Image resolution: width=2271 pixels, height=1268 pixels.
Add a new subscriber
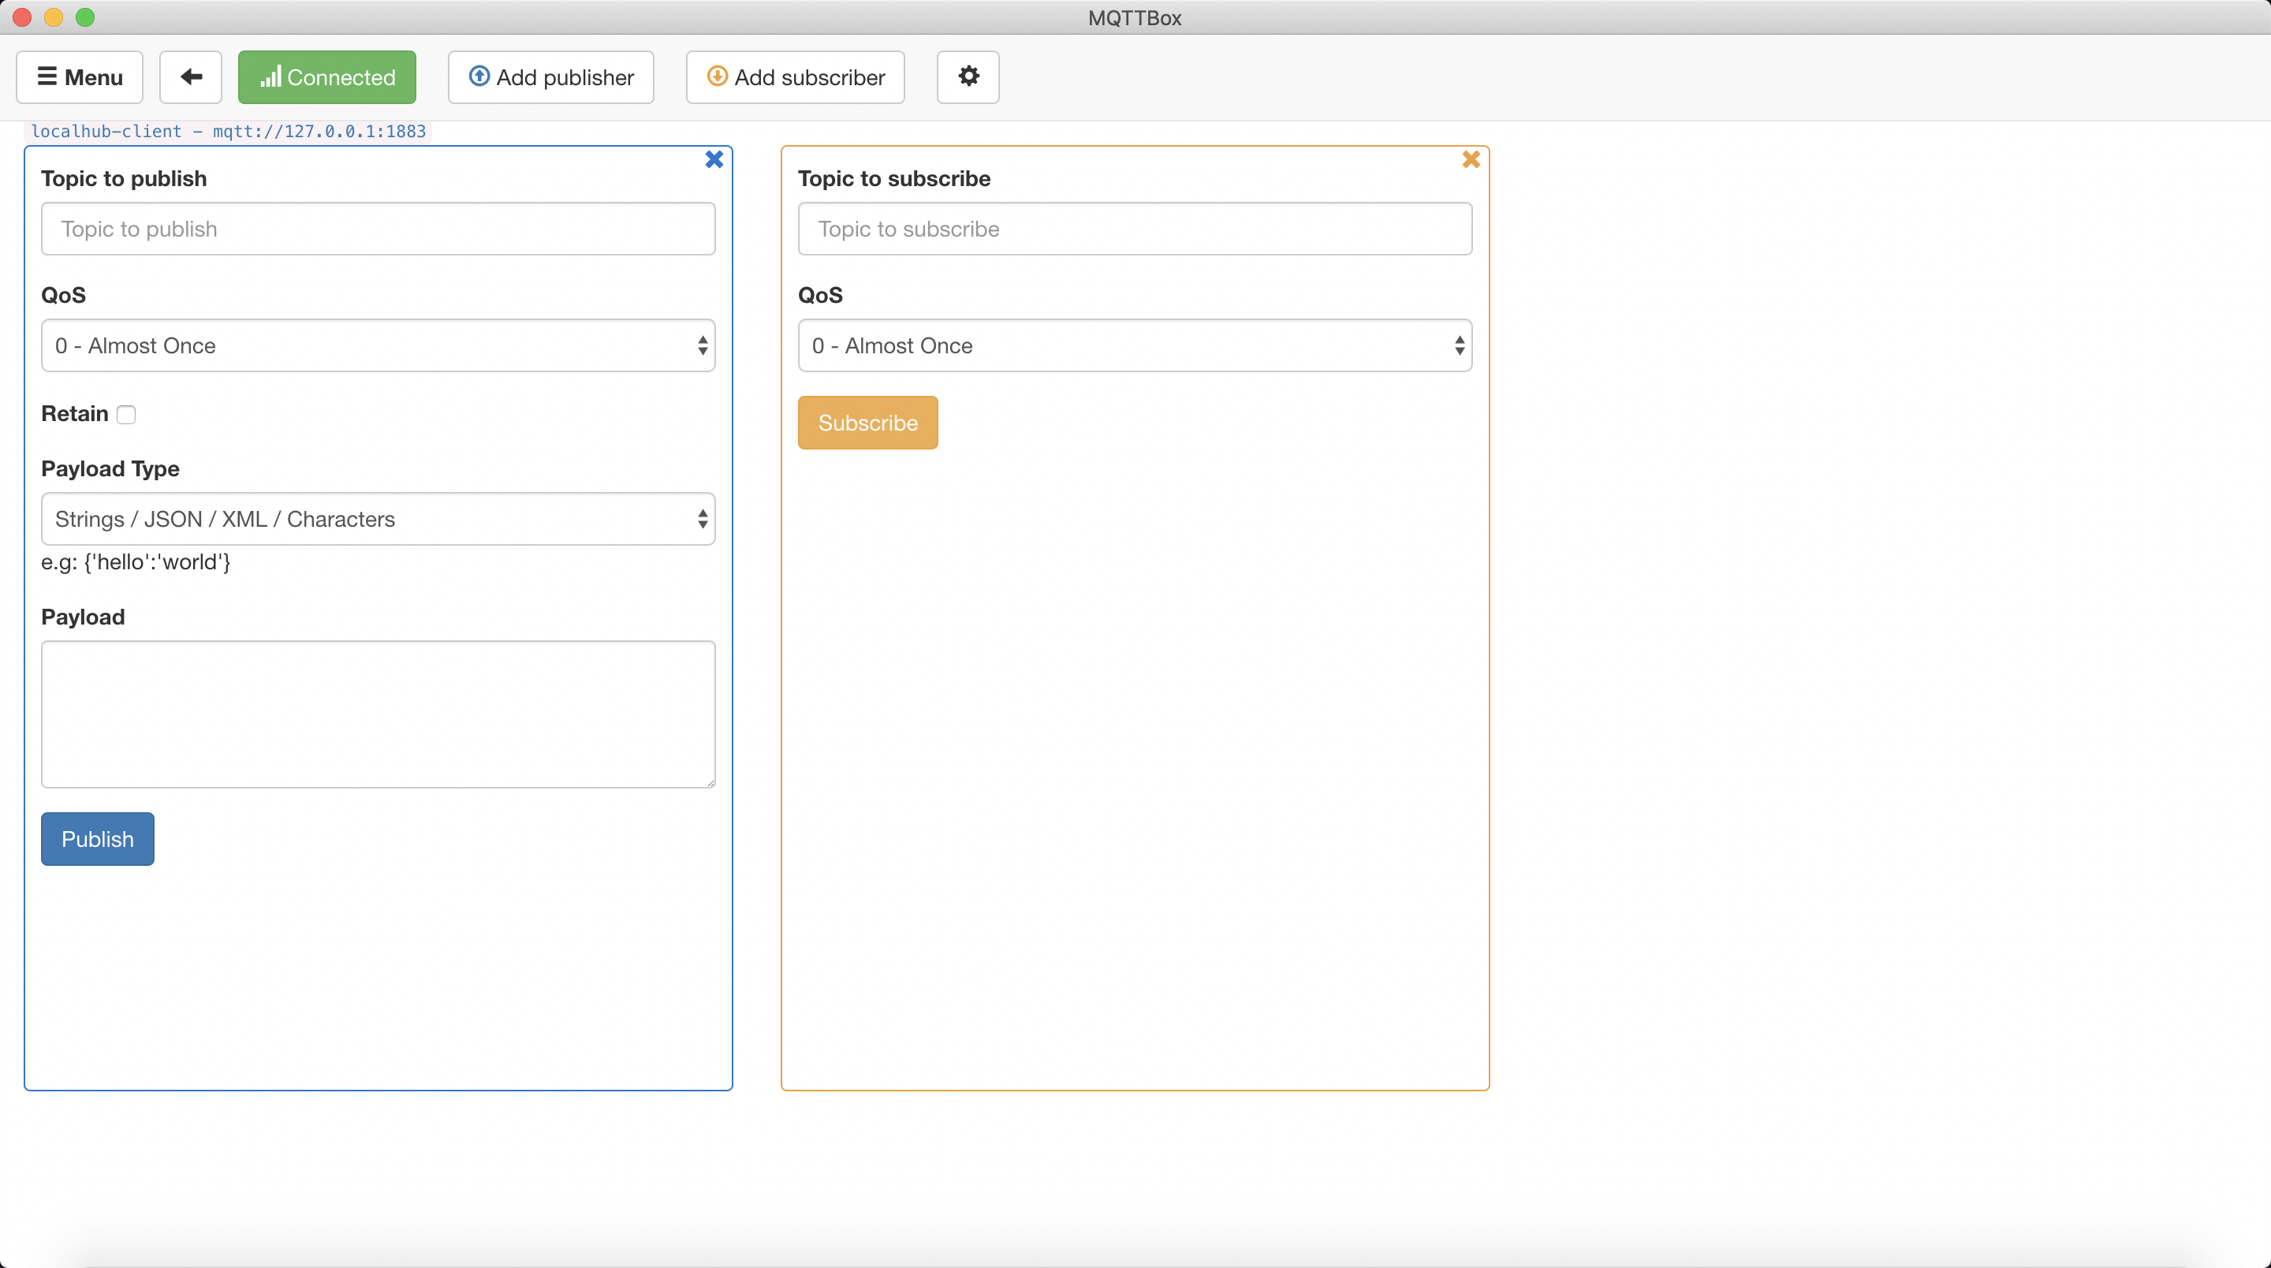[x=795, y=77]
